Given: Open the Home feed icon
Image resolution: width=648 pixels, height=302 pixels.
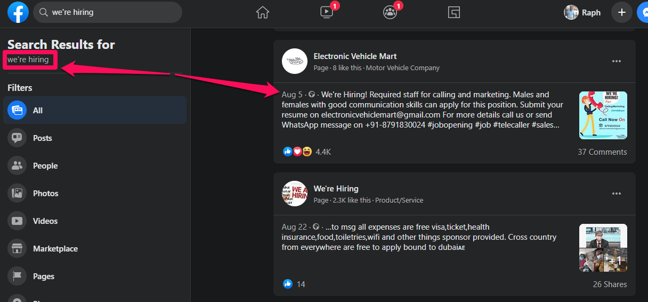Looking at the screenshot, I should point(263,12).
